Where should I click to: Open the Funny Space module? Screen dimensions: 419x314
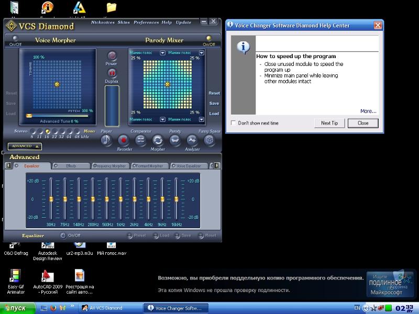(209, 140)
